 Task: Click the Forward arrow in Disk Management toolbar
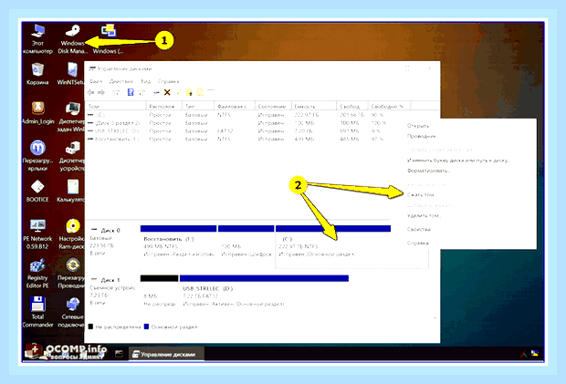[x=101, y=93]
